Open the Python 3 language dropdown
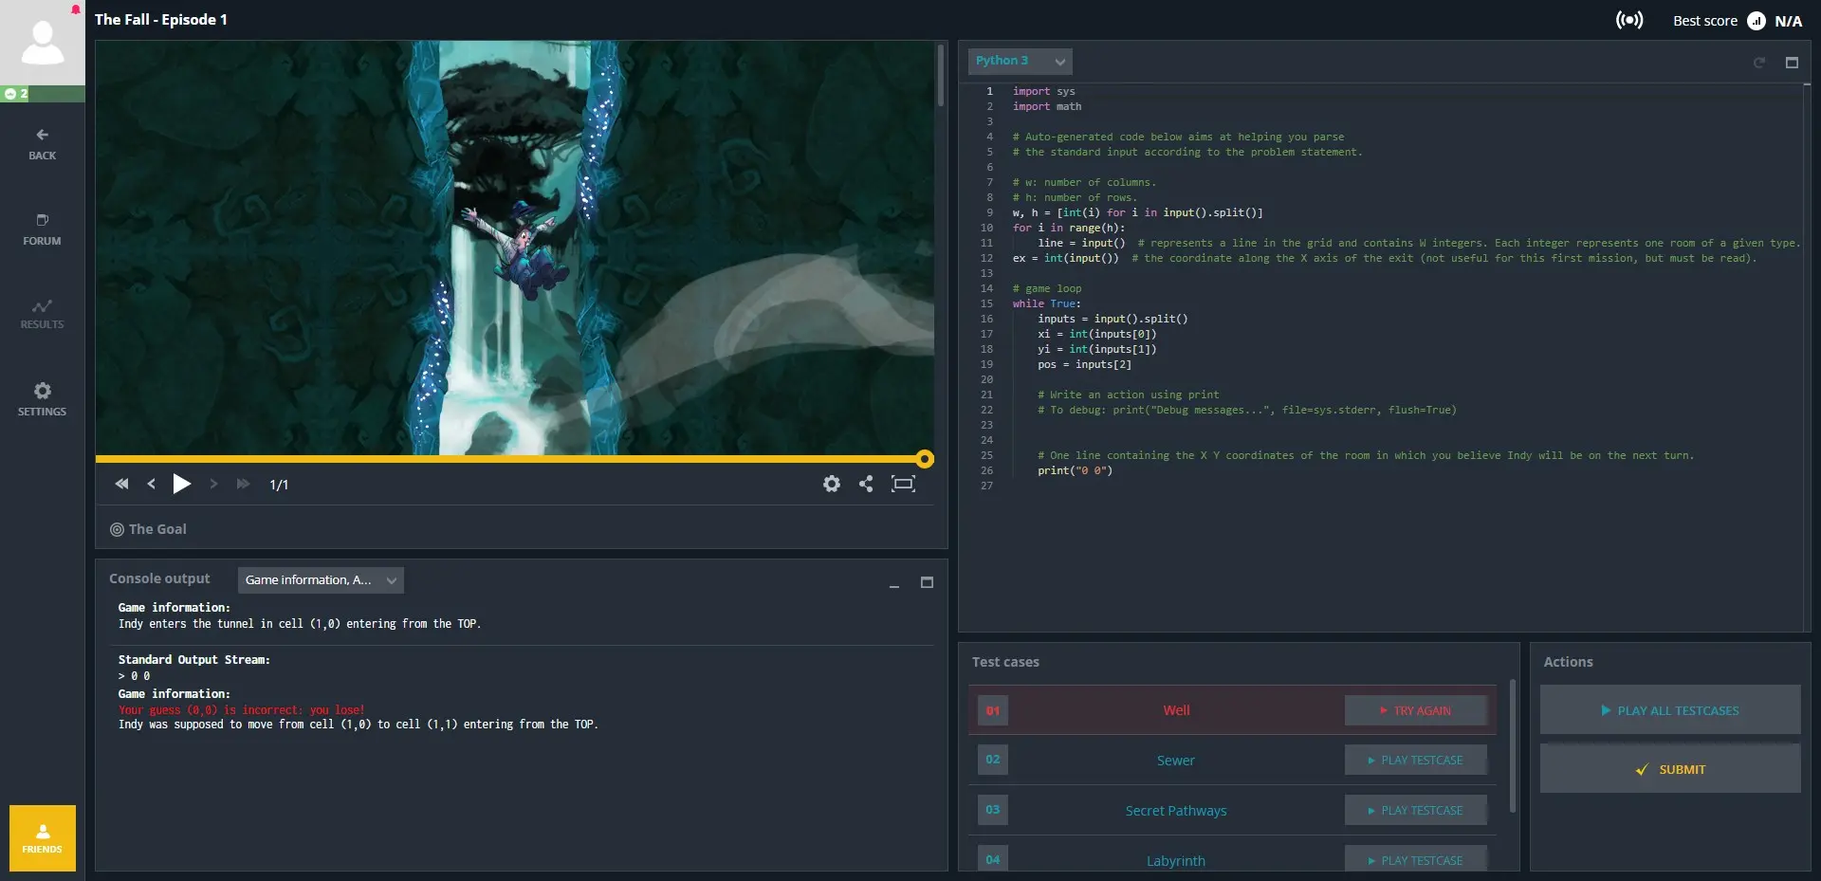 [x=1020, y=61]
